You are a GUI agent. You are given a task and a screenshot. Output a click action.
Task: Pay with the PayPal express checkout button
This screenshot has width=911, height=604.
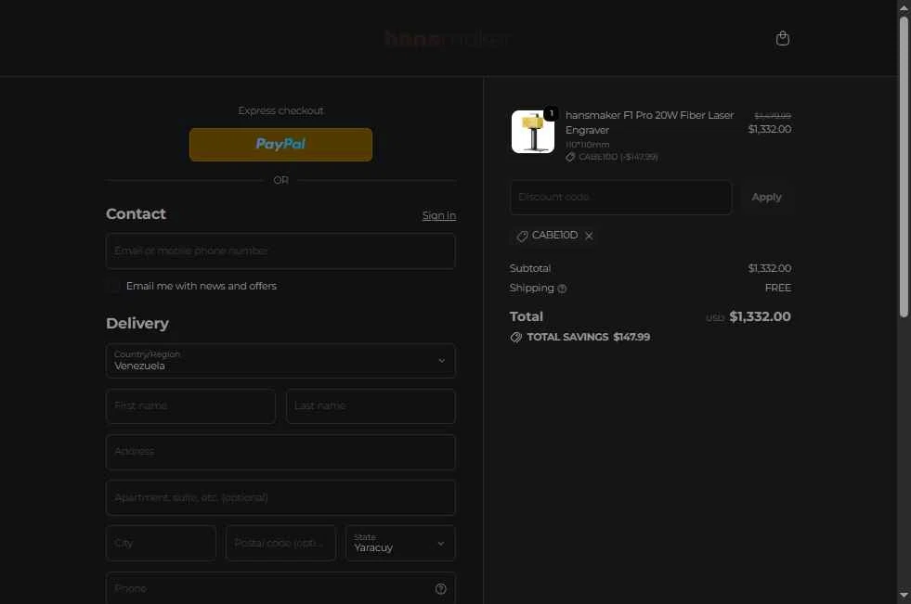point(280,145)
